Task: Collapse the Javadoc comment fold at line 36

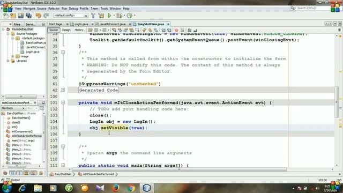Action: 63,53
